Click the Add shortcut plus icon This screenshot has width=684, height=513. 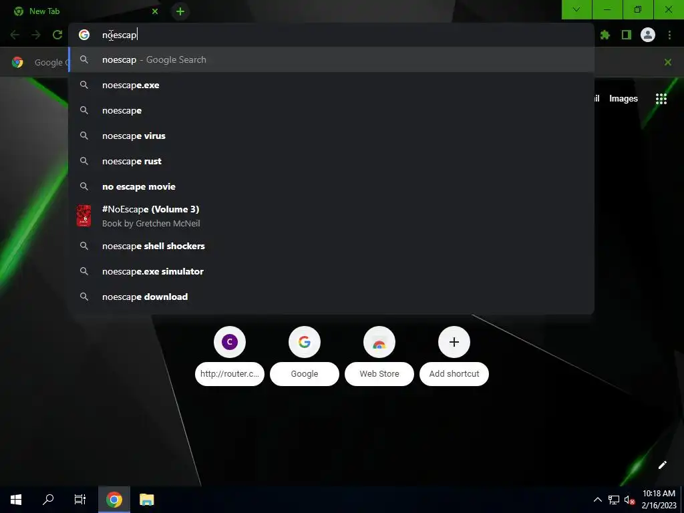454,342
